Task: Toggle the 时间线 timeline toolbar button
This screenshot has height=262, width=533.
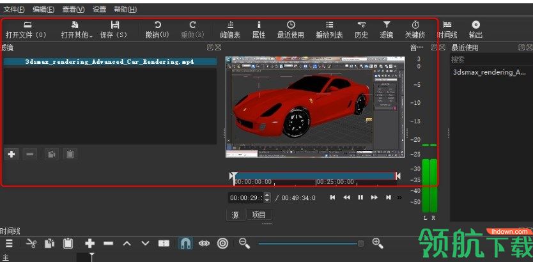Action: click(447, 30)
